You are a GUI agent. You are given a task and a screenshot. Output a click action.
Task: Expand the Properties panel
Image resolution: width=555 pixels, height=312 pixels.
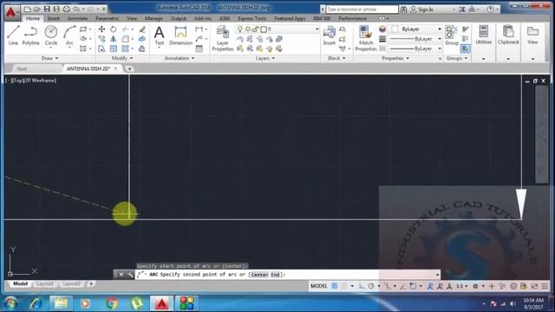395,58
